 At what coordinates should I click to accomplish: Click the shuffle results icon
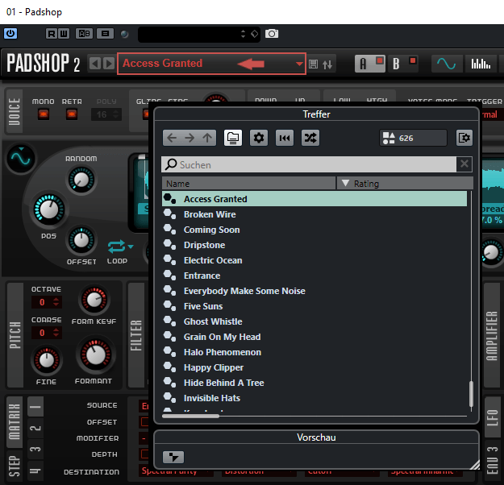click(x=310, y=138)
